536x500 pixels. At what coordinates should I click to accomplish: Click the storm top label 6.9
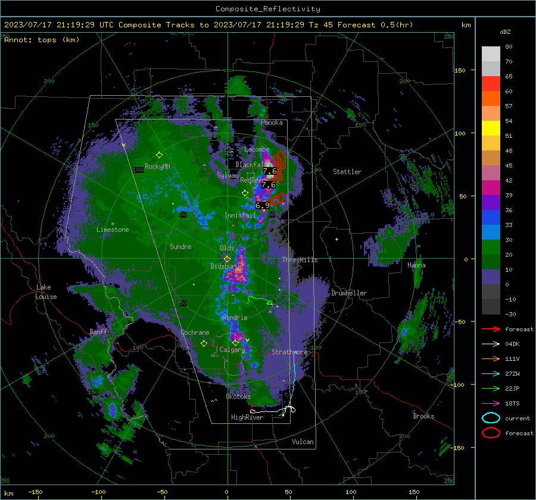coord(263,206)
